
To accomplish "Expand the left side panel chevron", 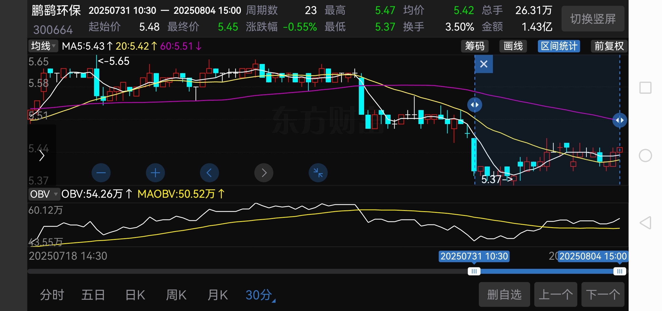I will [42, 155].
